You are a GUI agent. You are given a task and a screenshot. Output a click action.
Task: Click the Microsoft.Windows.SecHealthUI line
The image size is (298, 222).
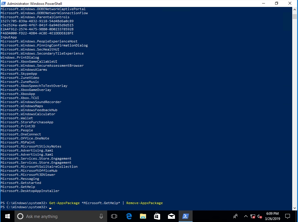pos(30,49)
